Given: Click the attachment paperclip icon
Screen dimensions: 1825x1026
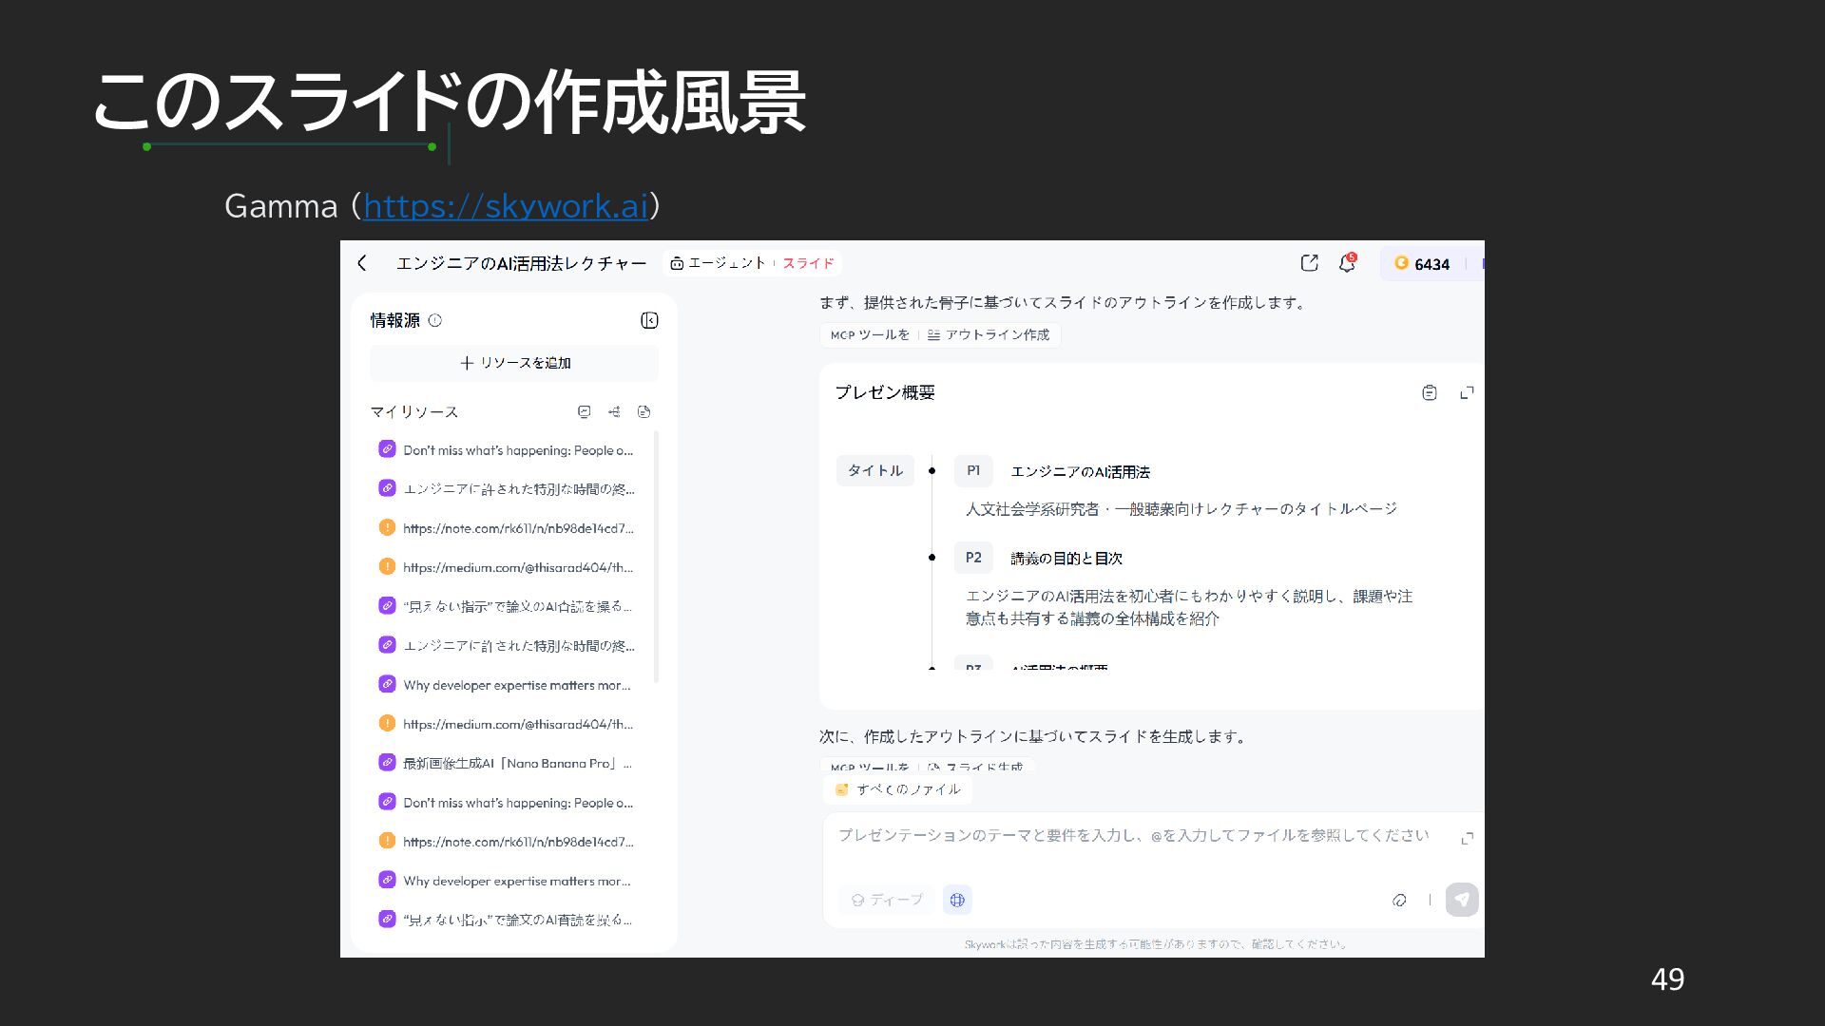Looking at the screenshot, I should click(x=1399, y=900).
